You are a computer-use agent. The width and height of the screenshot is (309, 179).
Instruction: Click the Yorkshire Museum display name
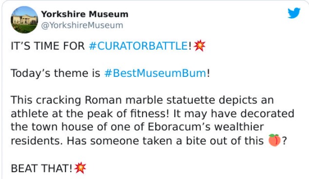point(85,14)
